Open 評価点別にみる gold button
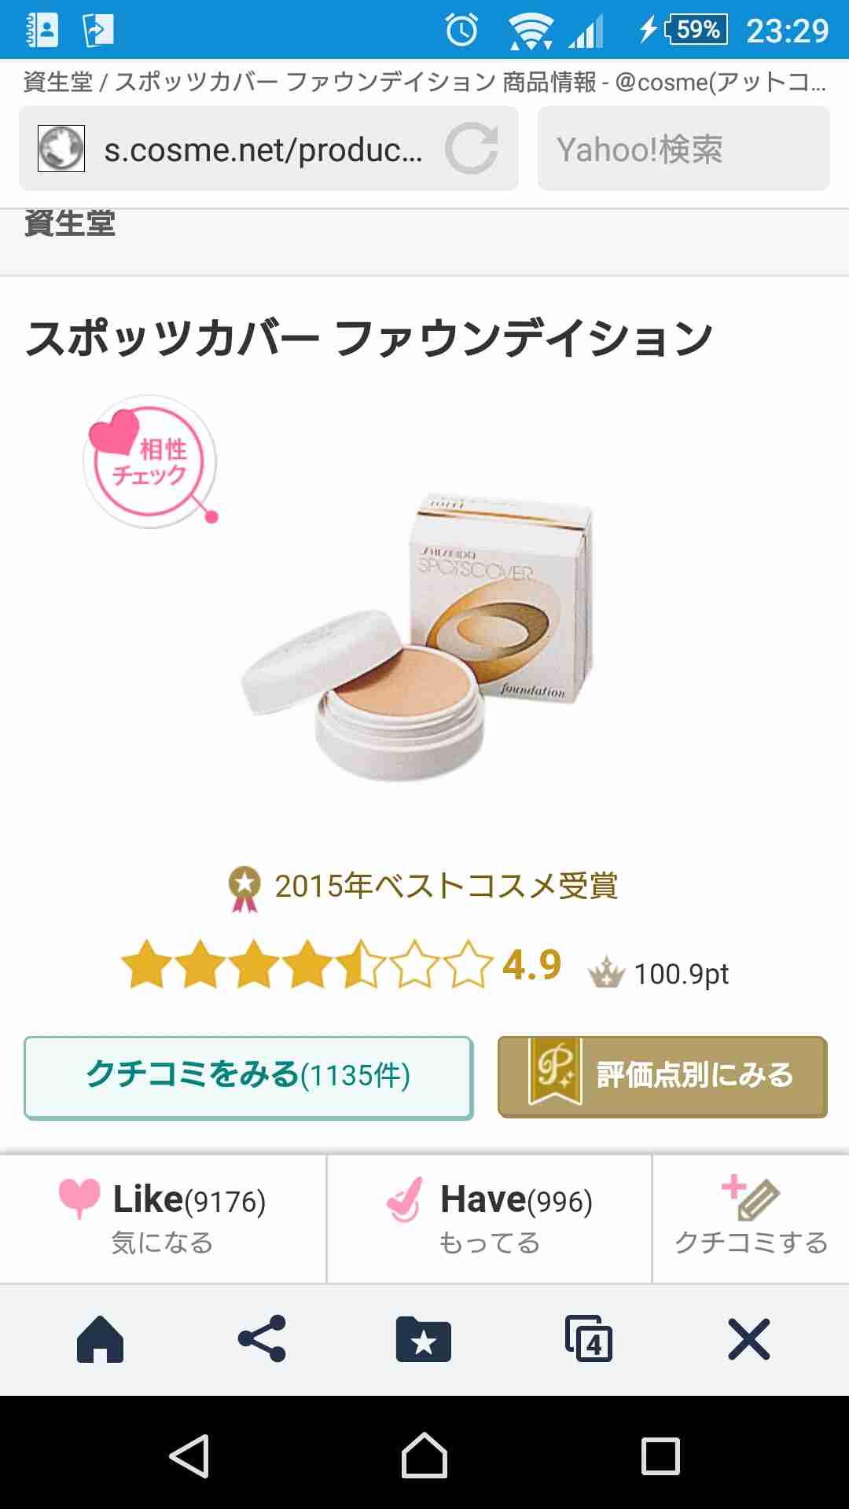The width and height of the screenshot is (849, 1509). 663,1077
